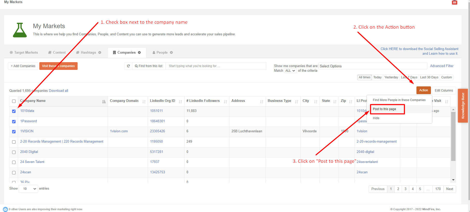The width and height of the screenshot is (470, 212).
Task: Click the Download all link
Action: 58,91
